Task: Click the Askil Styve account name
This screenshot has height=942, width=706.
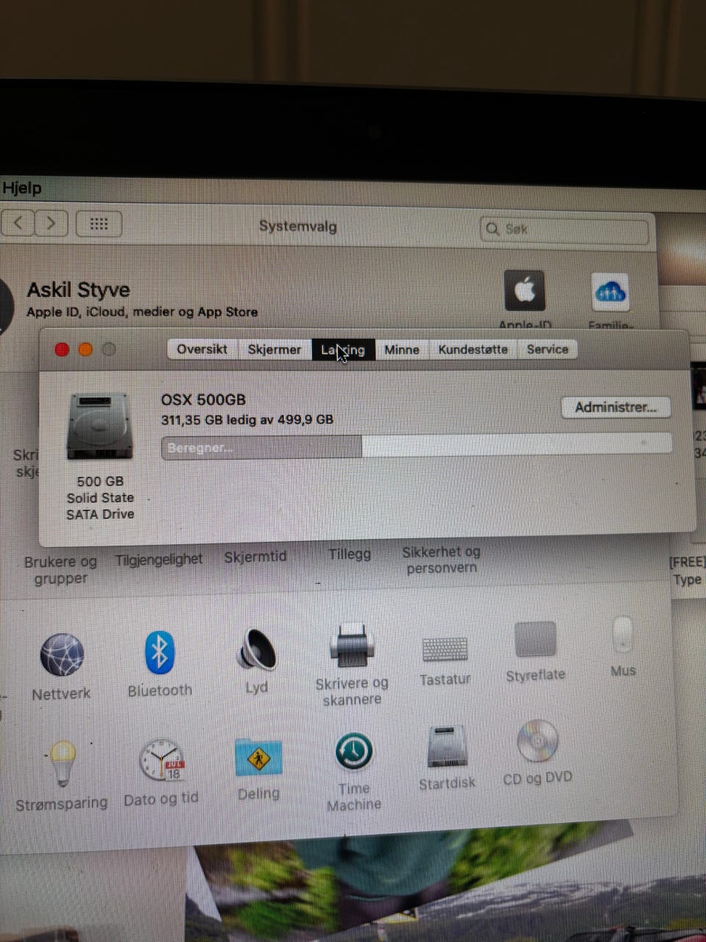Action: pyautogui.click(x=78, y=291)
